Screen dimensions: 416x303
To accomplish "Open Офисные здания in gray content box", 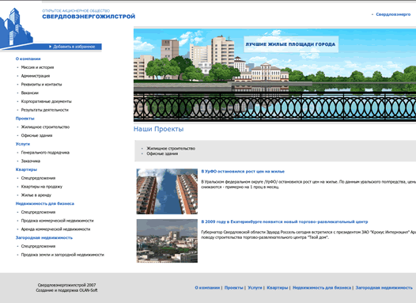I will [162, 153].
